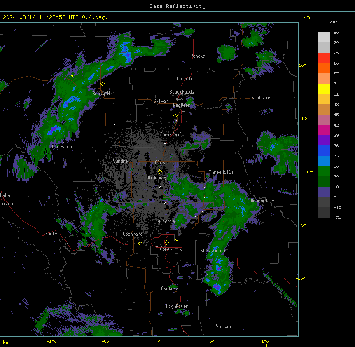This screenshot has height=347, width=355.
Task: Click the Cochrane label
Action: (x=133, y=234)
